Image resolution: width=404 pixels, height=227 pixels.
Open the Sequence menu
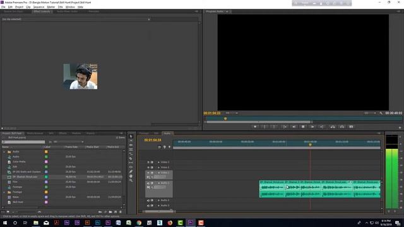point(39,7)
